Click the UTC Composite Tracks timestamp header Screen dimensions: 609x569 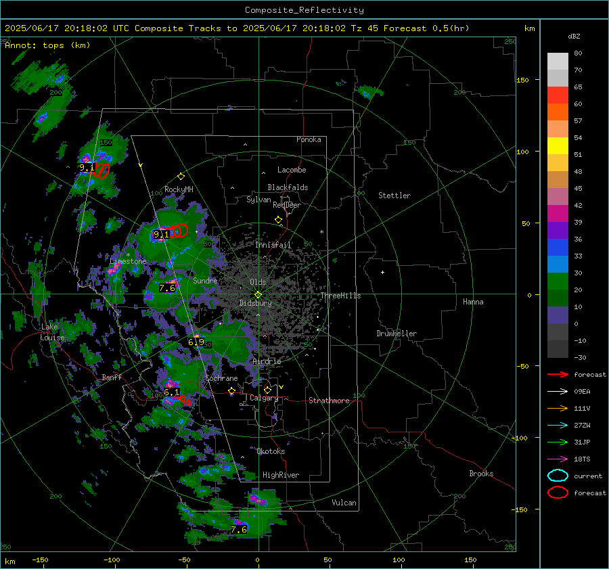click(237, 28)
